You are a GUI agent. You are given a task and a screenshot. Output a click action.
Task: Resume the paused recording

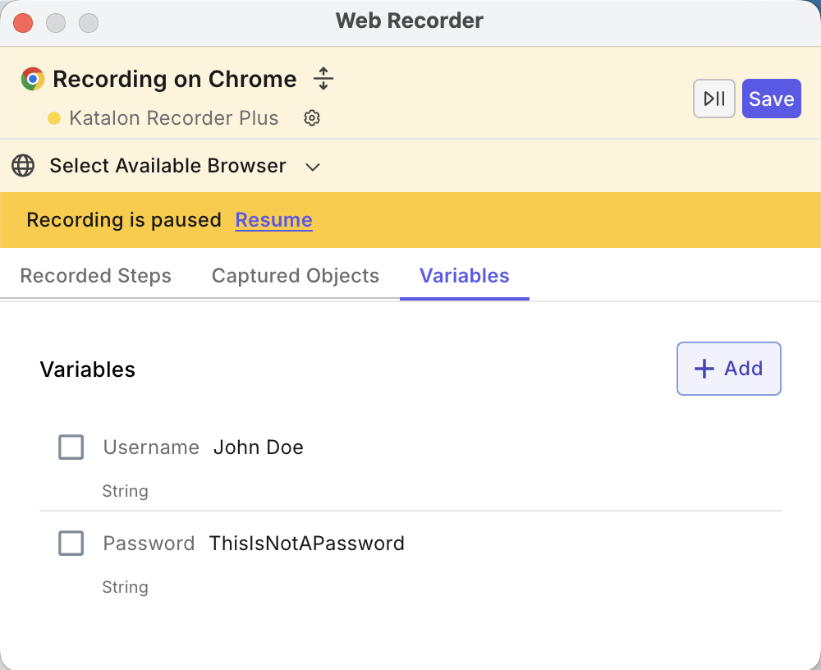tap(273, 220)
